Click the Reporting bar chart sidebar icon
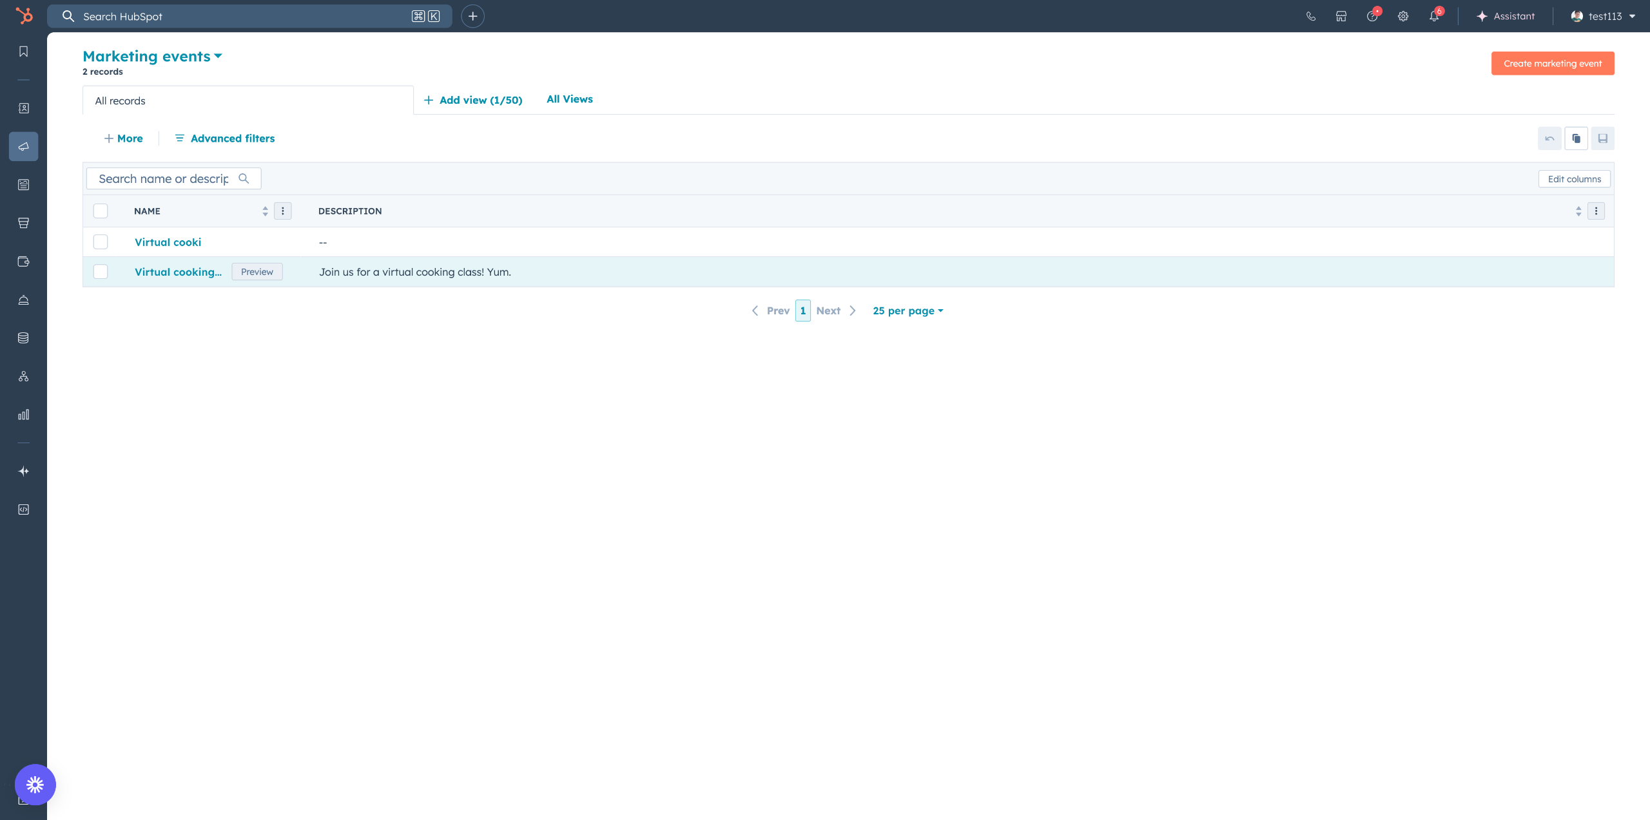The height and width of the screenshot is (820, 1650). (x=24, y=415)
